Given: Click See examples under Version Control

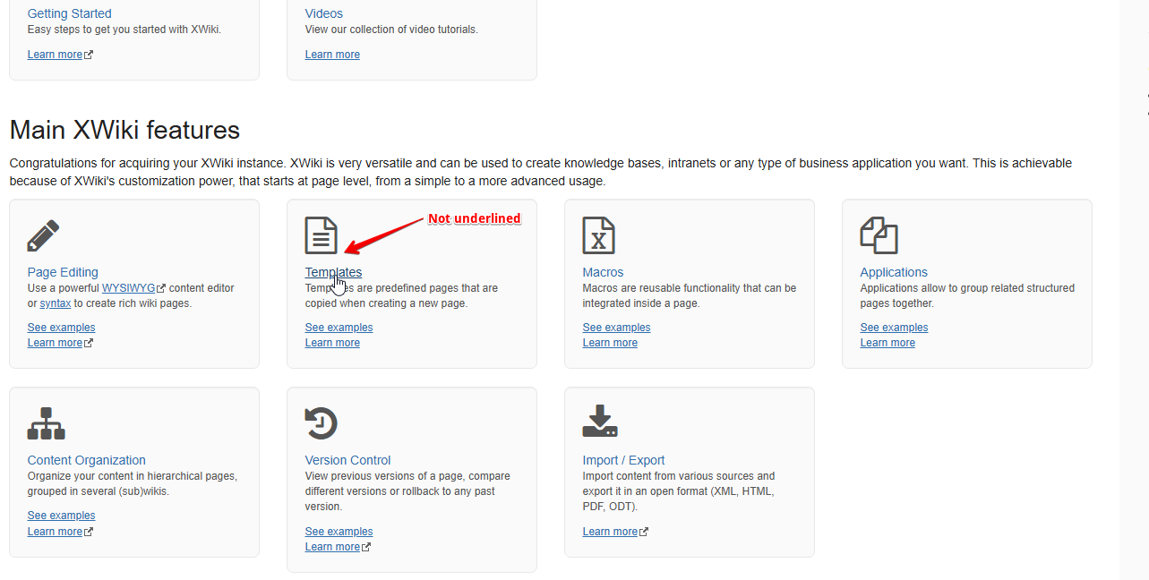Looking at the screenshot, I should [339, 532].
